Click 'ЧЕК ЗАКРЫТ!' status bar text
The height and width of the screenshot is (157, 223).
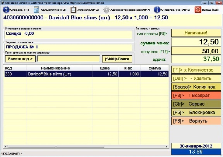click(x=10, y=154)
